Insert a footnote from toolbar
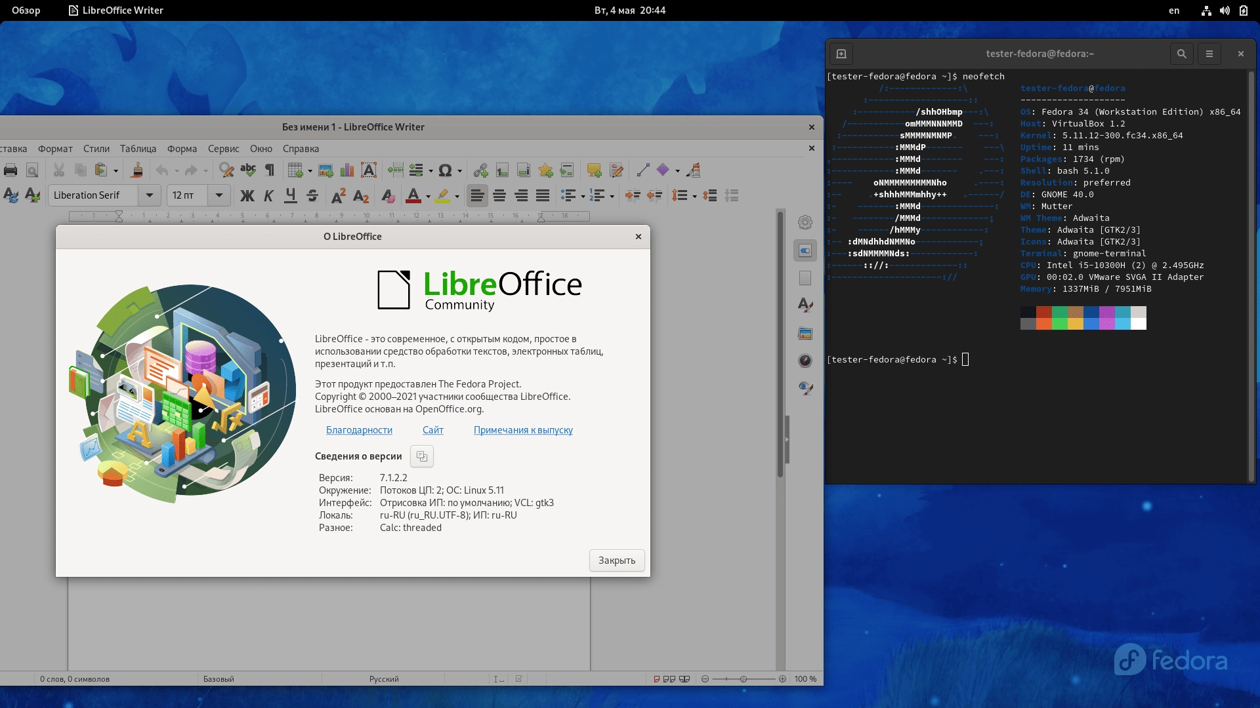The height and width of the screenshot is (708, 1260). [502, 170]
